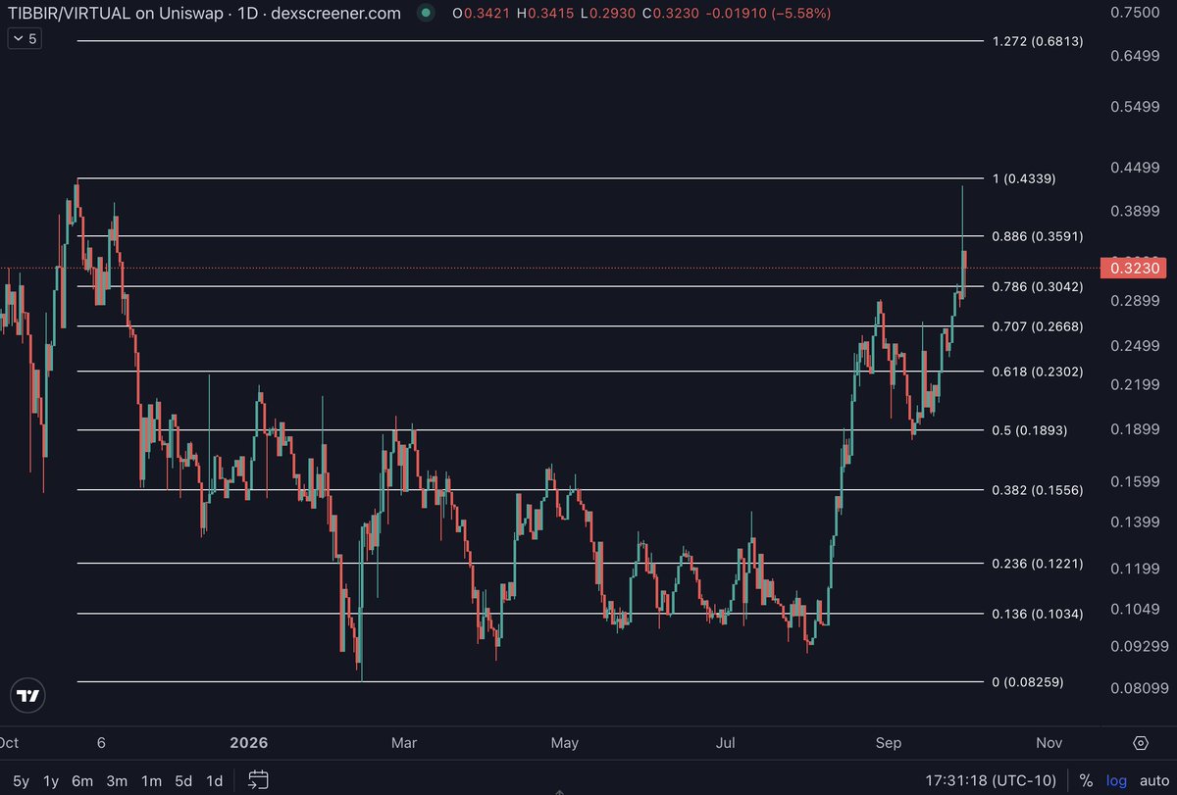The width and height of the screenshot is (1177, 795).
Task: Open the chart settings gear icon
Action: [x=1141, y=742]
